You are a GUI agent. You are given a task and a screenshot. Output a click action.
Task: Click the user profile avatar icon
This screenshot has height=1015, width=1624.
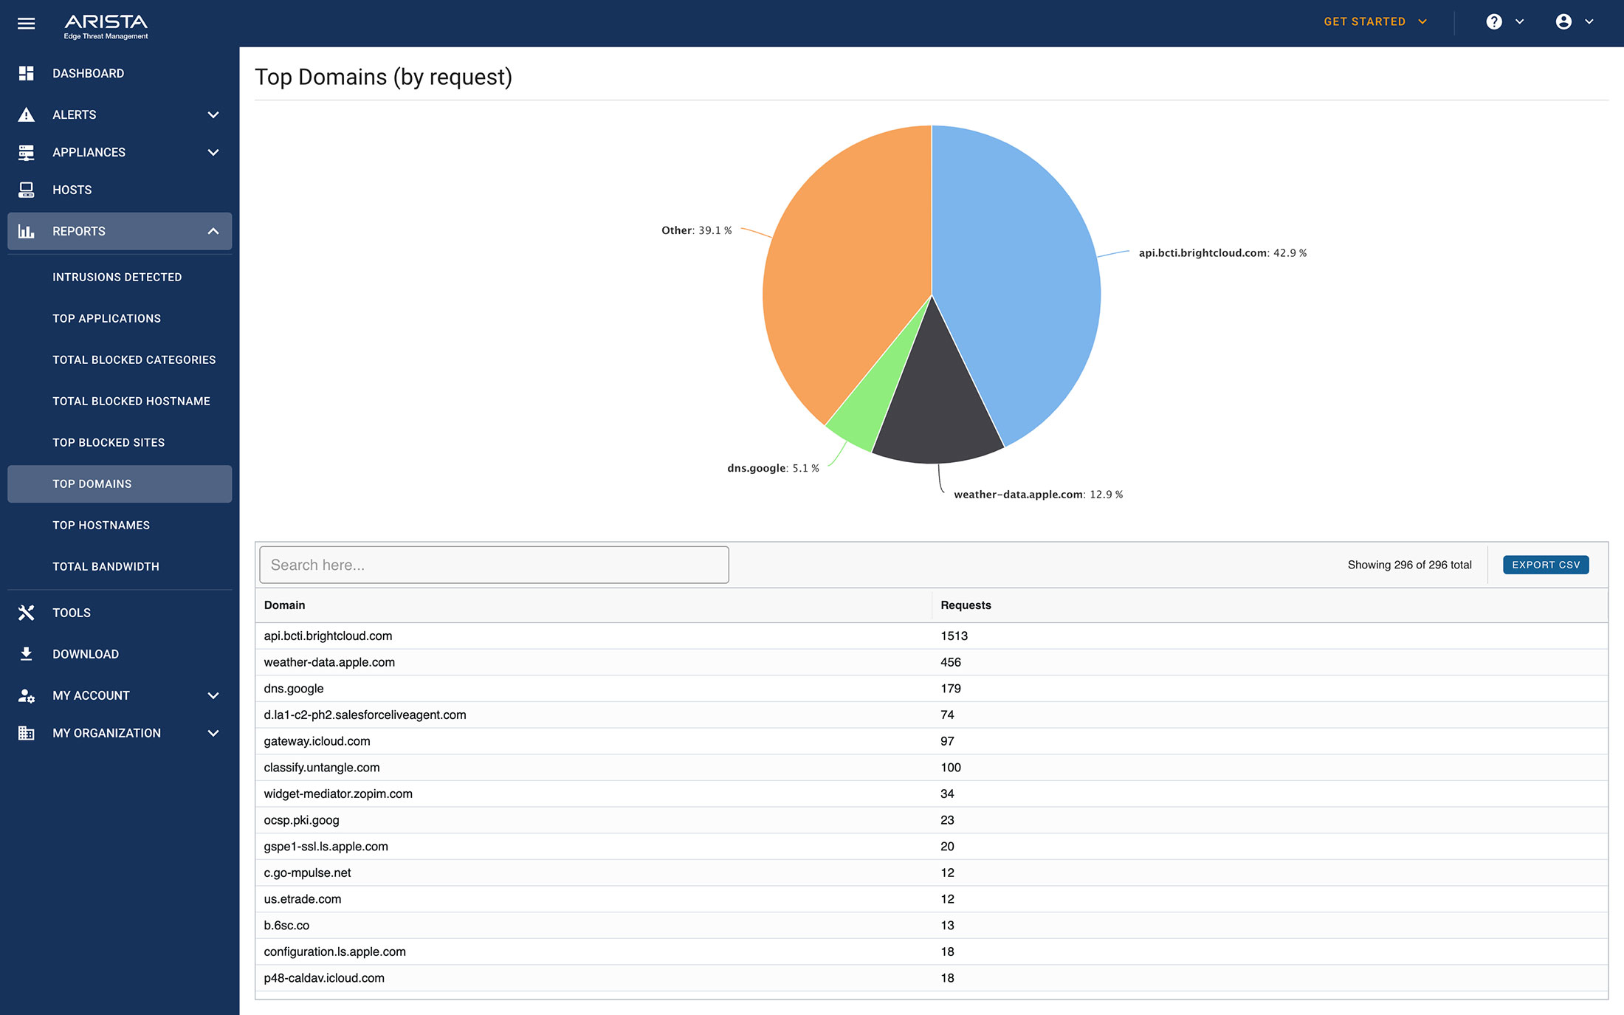(x=1563, y=22)
